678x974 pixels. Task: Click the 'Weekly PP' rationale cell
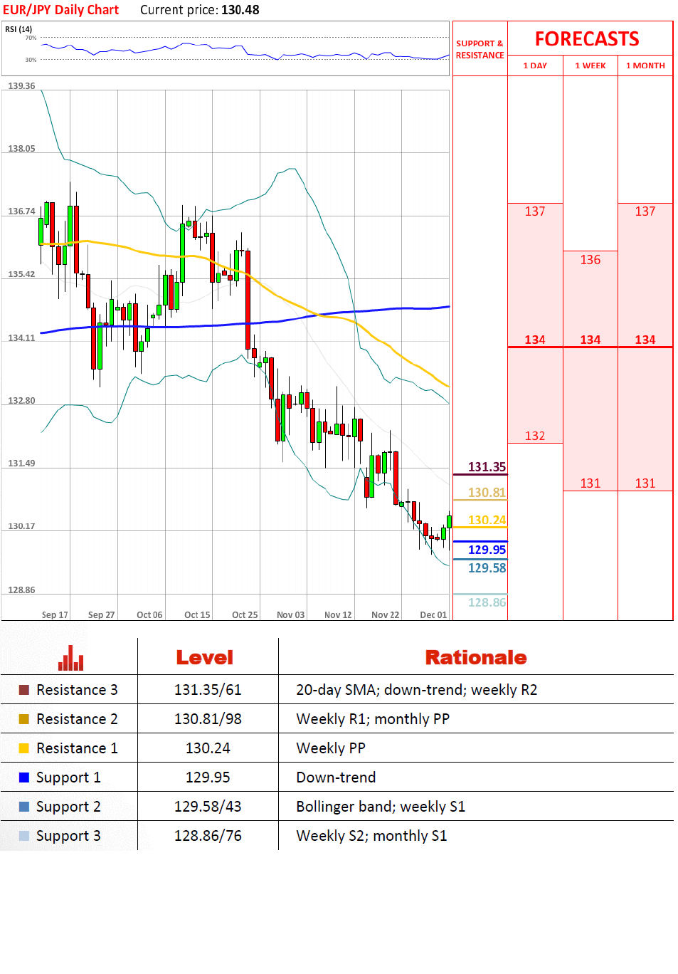point(331,748)
